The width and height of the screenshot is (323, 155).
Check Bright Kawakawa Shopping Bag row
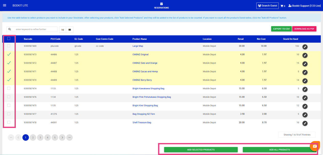pyautogui.click(x=9, y=88)
